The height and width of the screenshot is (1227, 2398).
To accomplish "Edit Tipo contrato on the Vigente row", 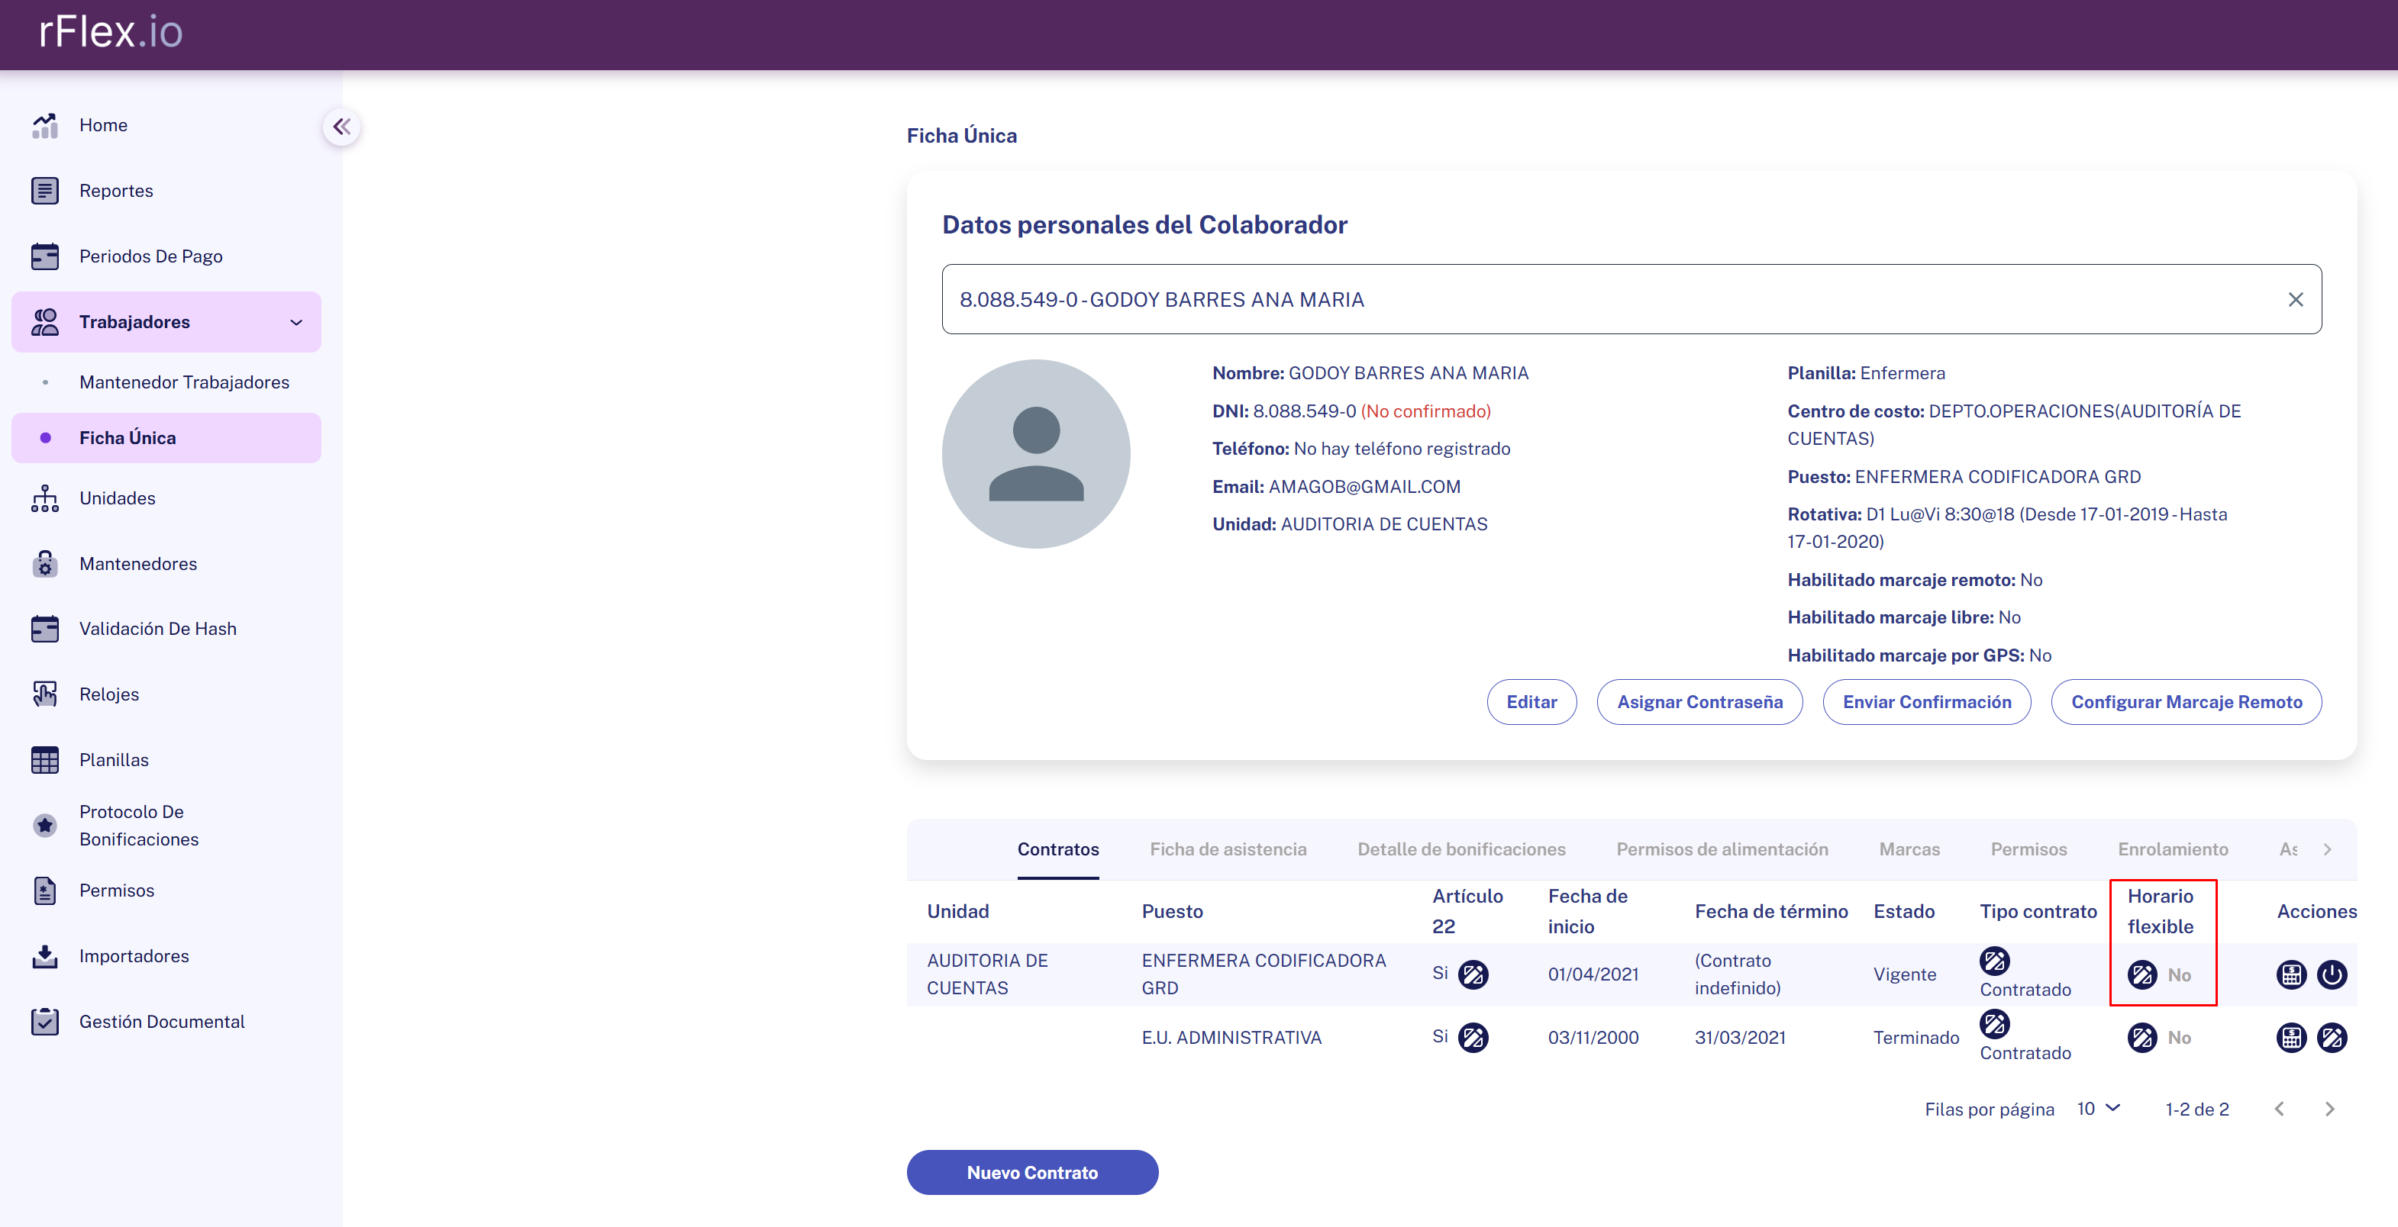I will (1994, 960).
